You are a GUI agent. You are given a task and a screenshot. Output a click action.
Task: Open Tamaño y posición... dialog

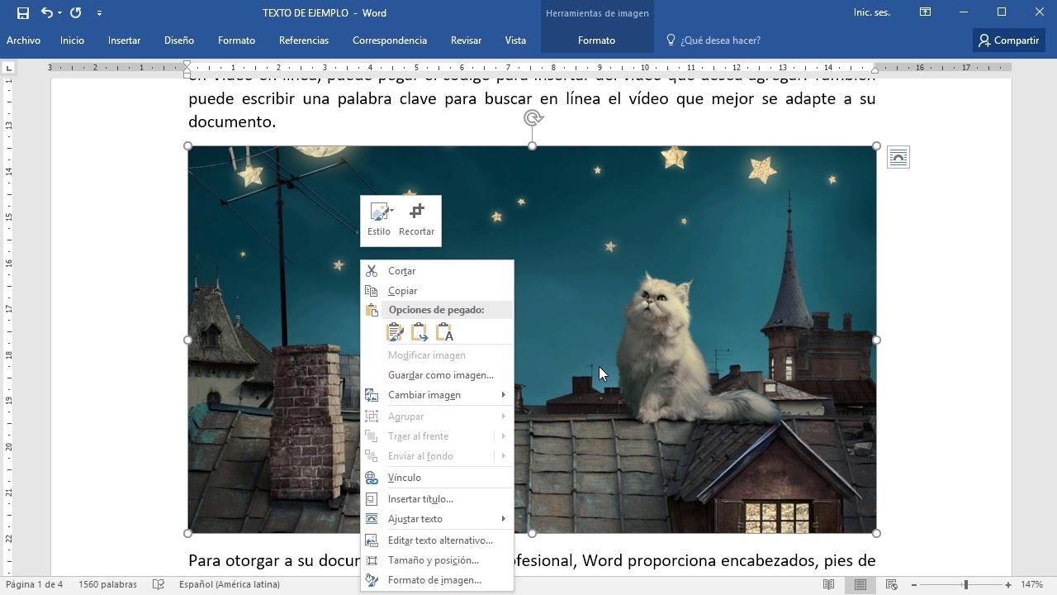coord(437,560)
